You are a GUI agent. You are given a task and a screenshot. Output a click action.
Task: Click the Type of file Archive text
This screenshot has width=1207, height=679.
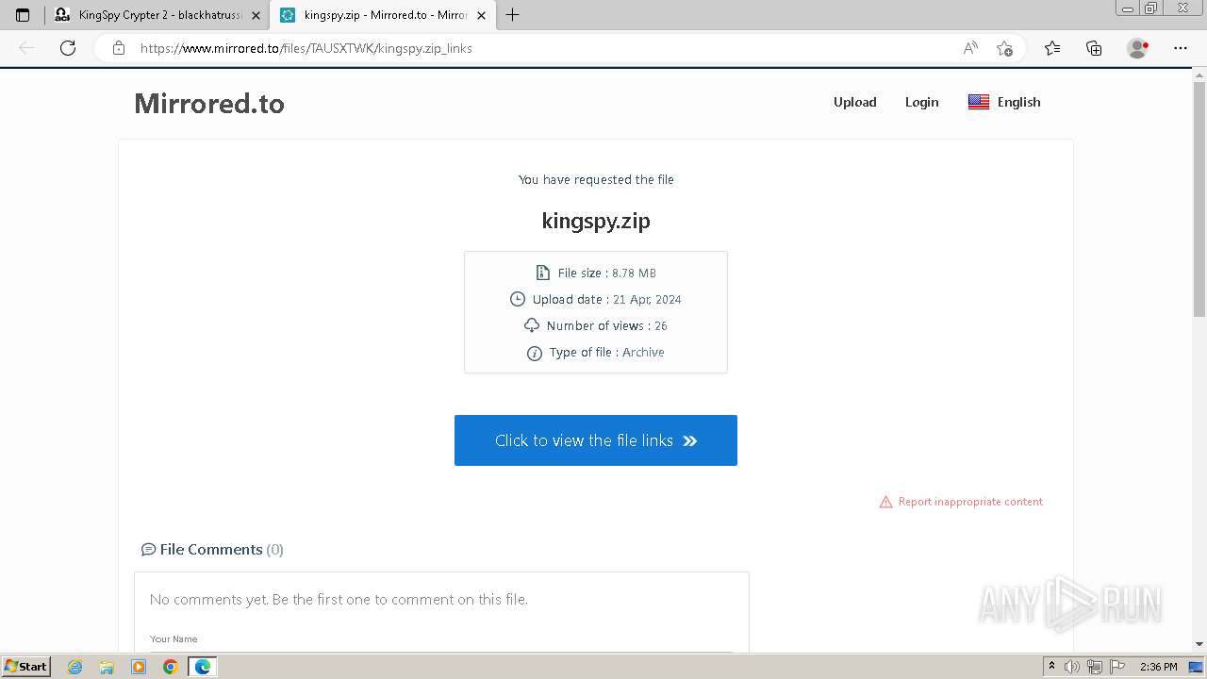[x=606, y=352]
